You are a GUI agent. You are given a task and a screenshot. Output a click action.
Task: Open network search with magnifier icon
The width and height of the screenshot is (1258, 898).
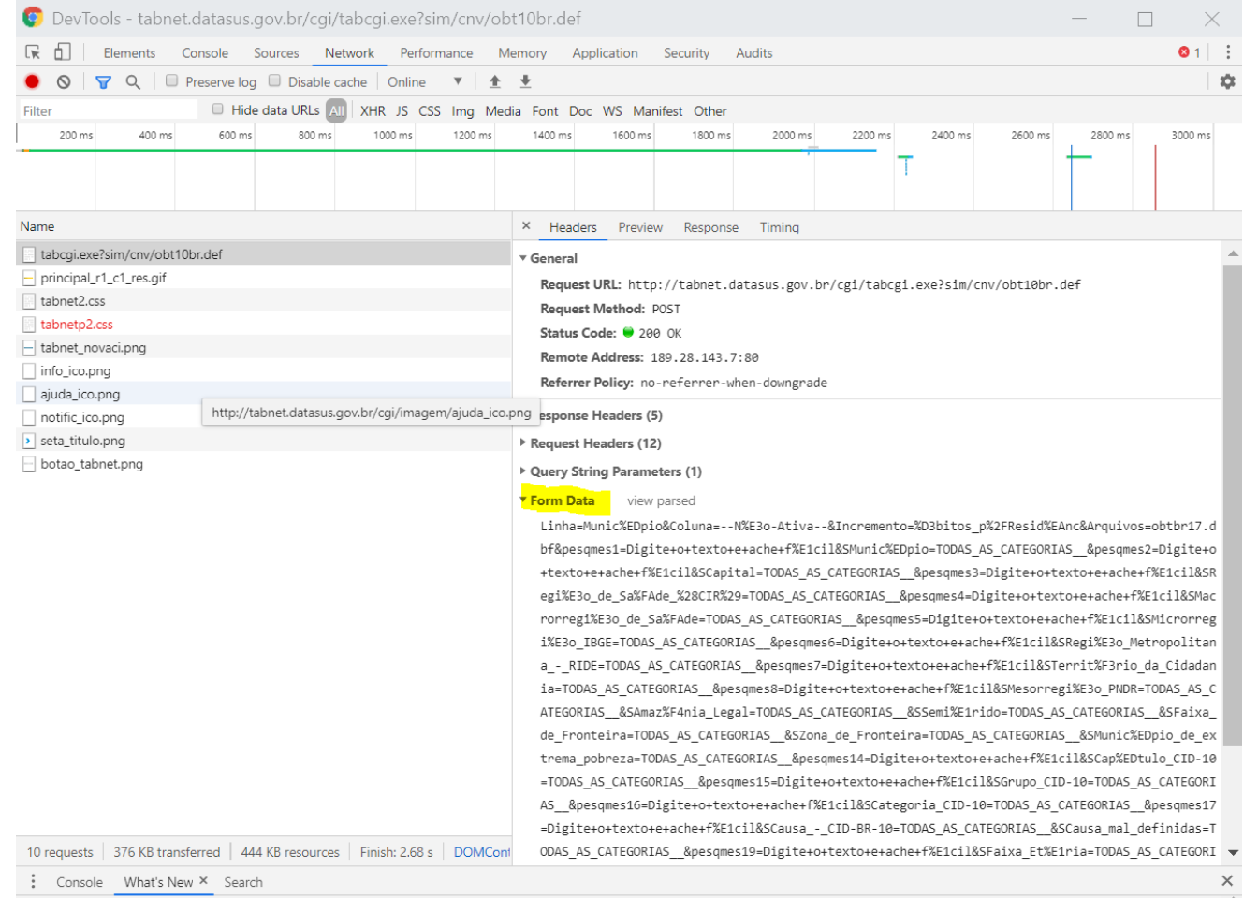tap(133, 82)
